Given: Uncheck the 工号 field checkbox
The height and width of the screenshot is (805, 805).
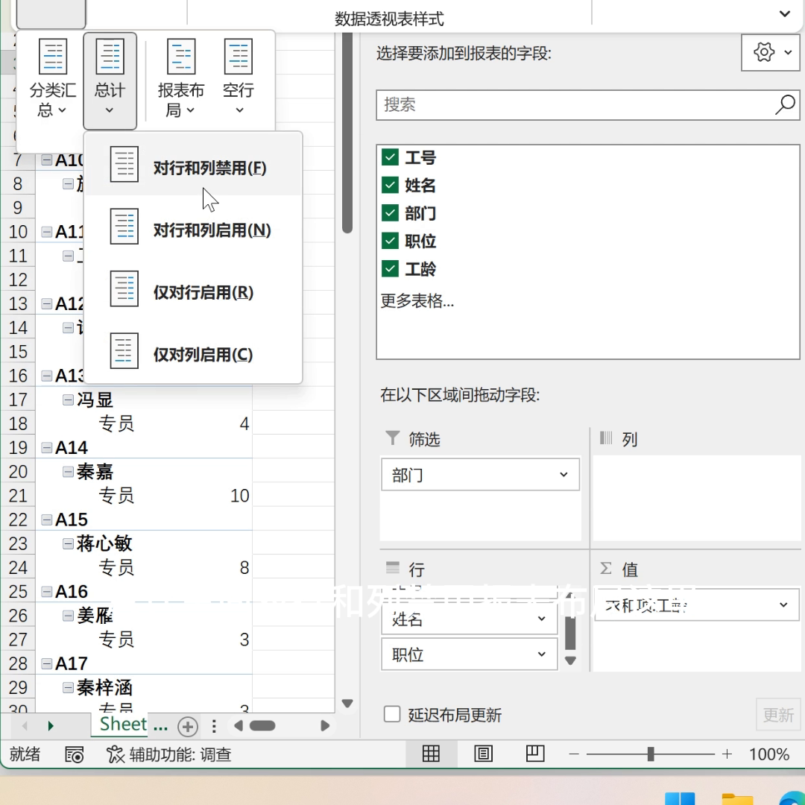Looking at the screenshot, I should point(390,157).
